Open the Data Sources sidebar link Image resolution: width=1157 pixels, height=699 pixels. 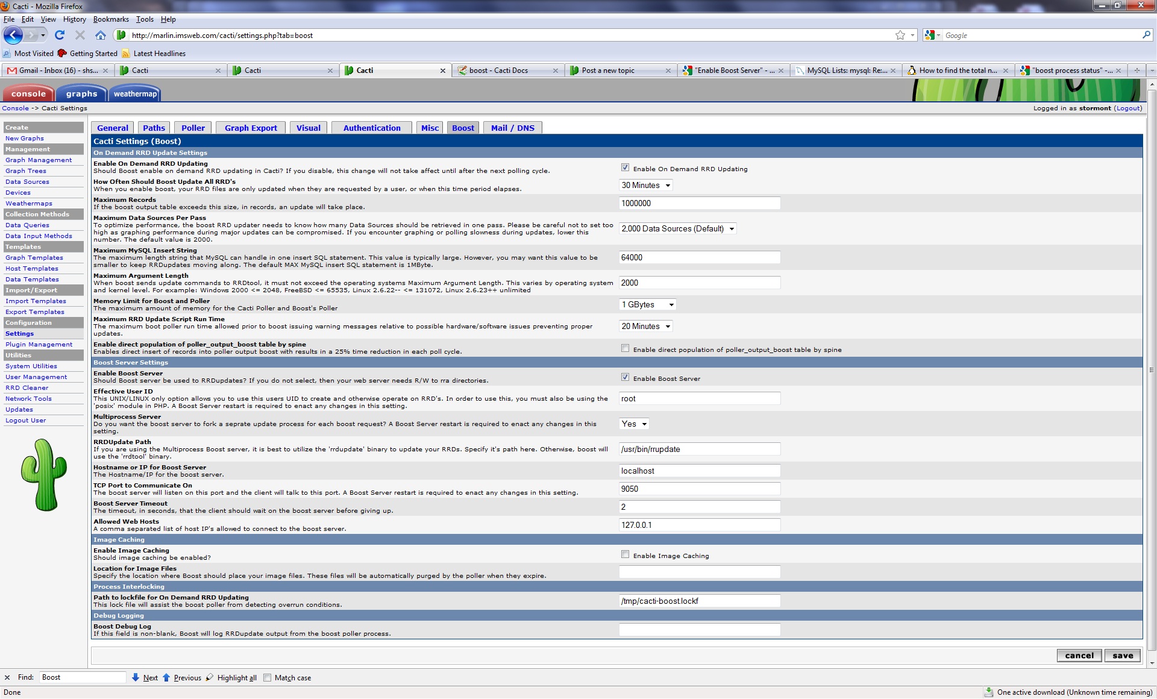27,181
